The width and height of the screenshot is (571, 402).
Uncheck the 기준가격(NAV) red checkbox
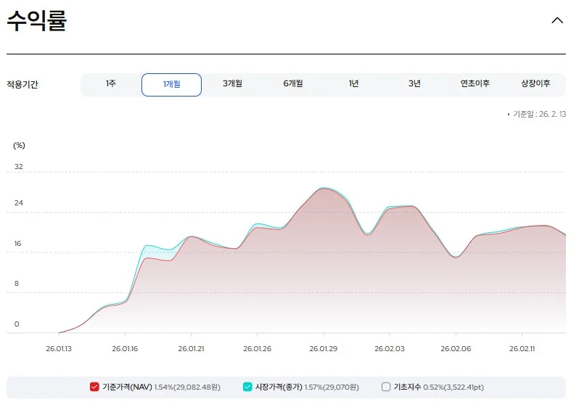click(94, 387)
